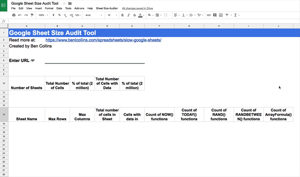Open the zoom 100% dropdown

(43, 15)
